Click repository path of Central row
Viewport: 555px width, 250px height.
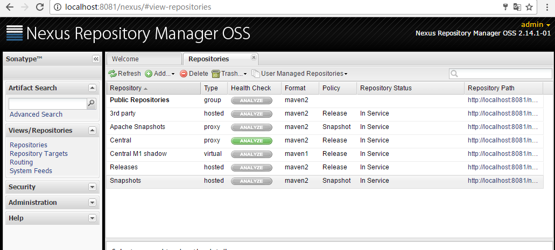pyautogui.click(x=503, y=140)
